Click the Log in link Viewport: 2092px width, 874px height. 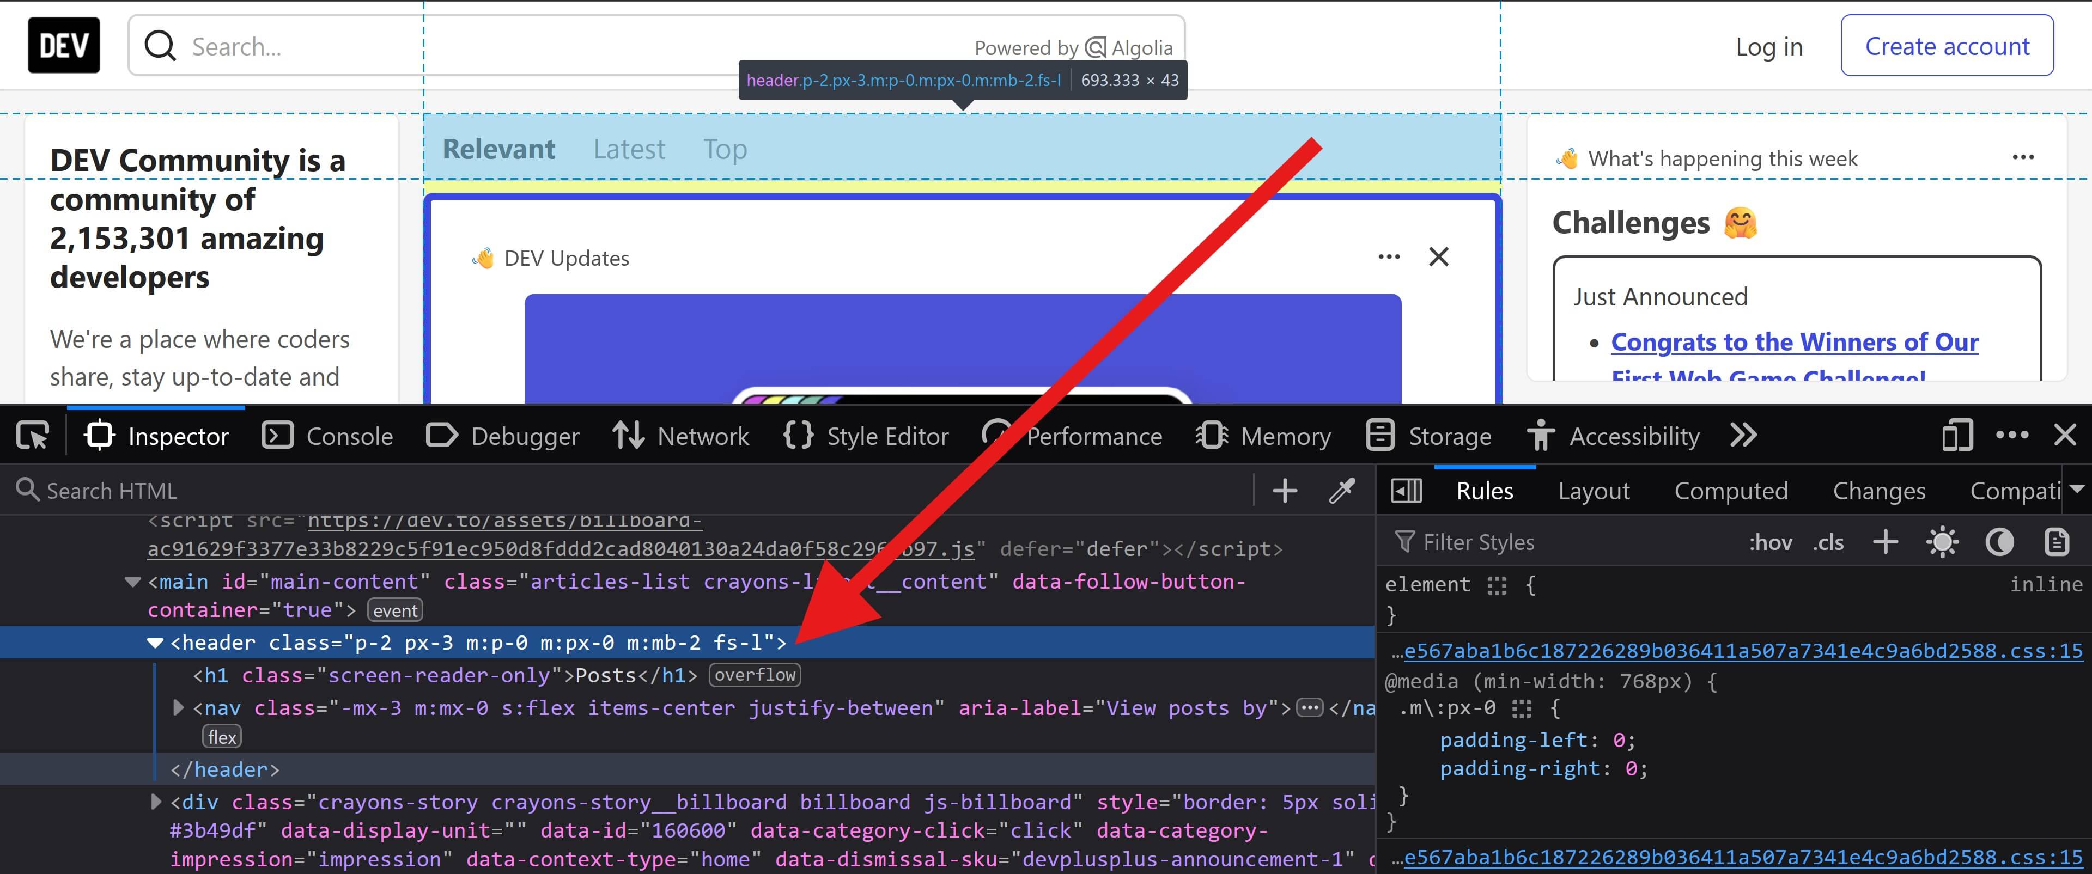[1769, 46]
